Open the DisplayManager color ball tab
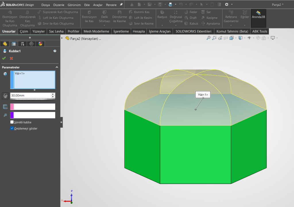 tap(40, 44)
